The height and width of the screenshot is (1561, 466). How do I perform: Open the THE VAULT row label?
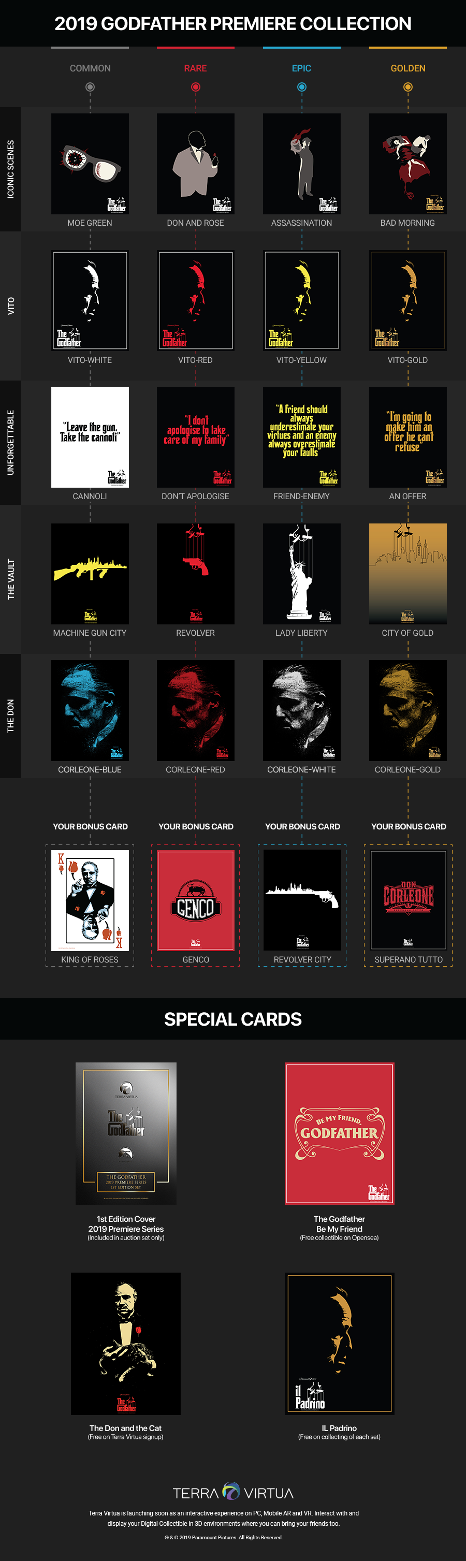10,579
